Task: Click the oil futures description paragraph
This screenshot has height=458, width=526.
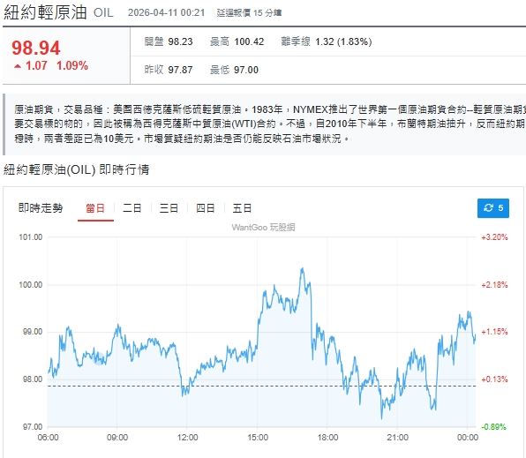Action: [266, 124]
